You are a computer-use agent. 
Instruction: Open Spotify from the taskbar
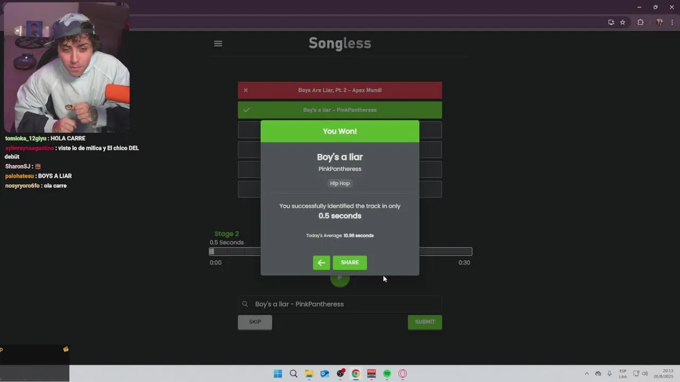[387, 374]
